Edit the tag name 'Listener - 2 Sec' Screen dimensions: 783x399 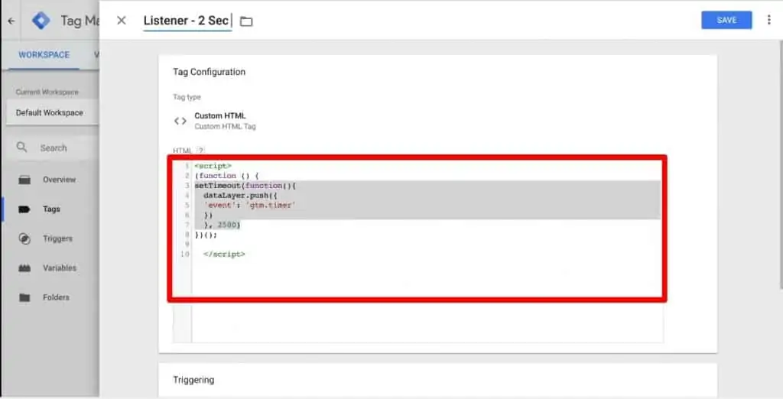click(x=187, y=21)
